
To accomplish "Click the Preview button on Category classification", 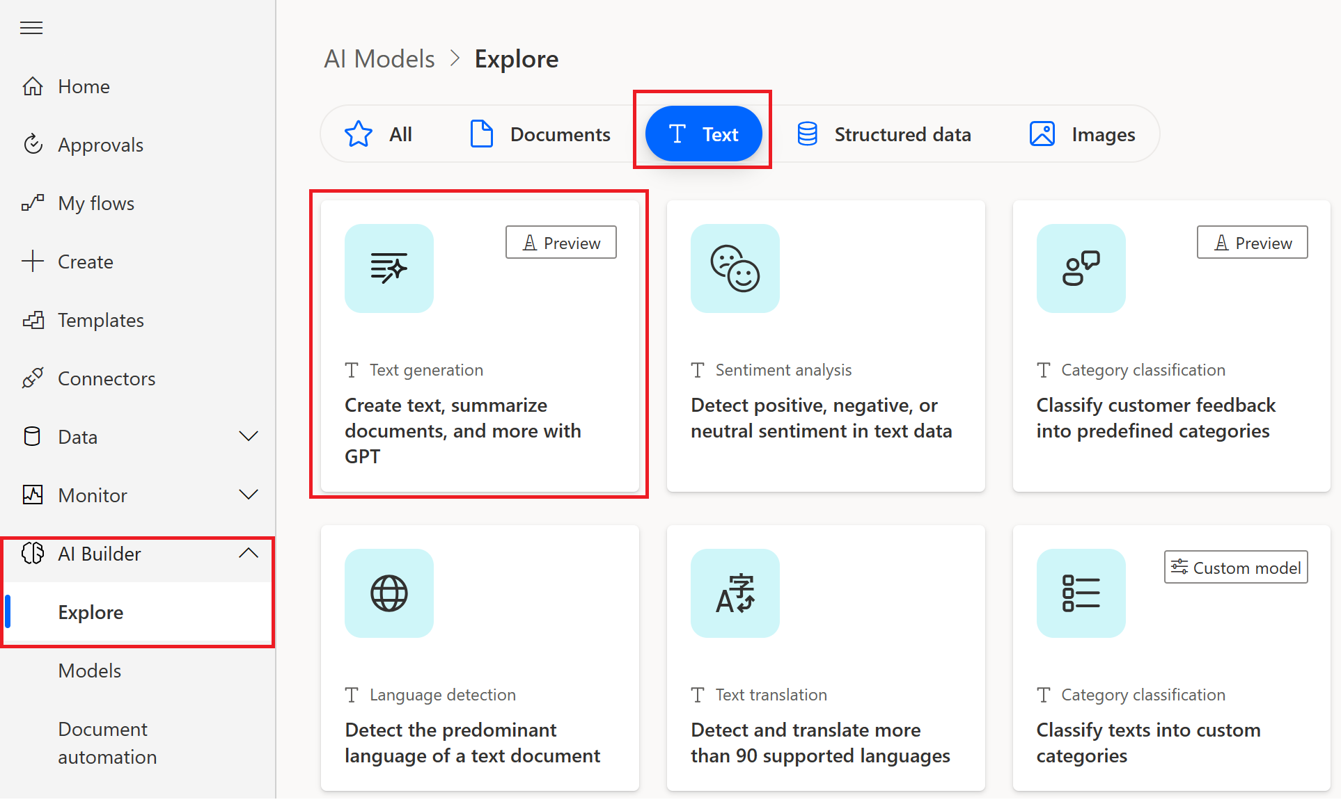I will pos(1253,243).
